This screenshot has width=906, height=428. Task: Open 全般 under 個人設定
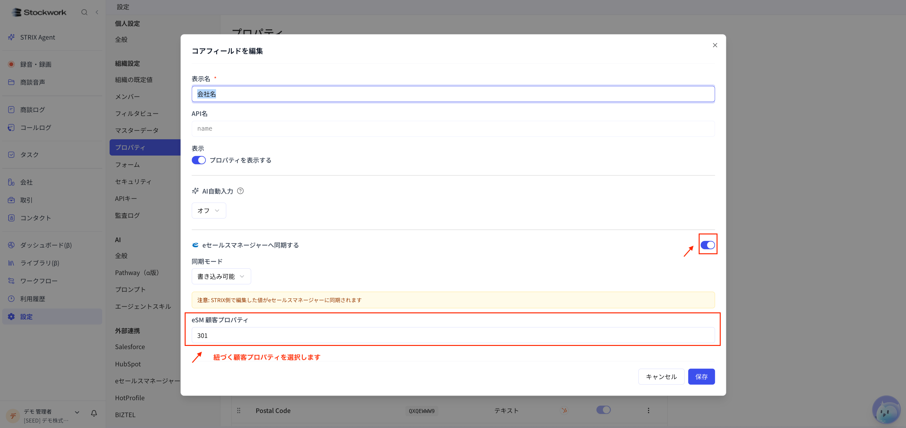coord(121,39)
